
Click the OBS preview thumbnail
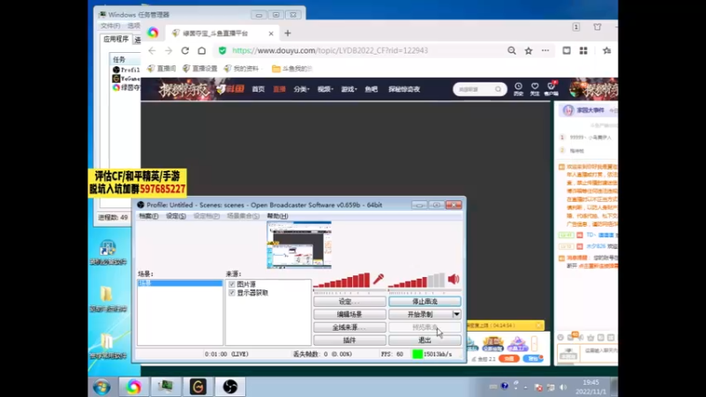point(299,245)
